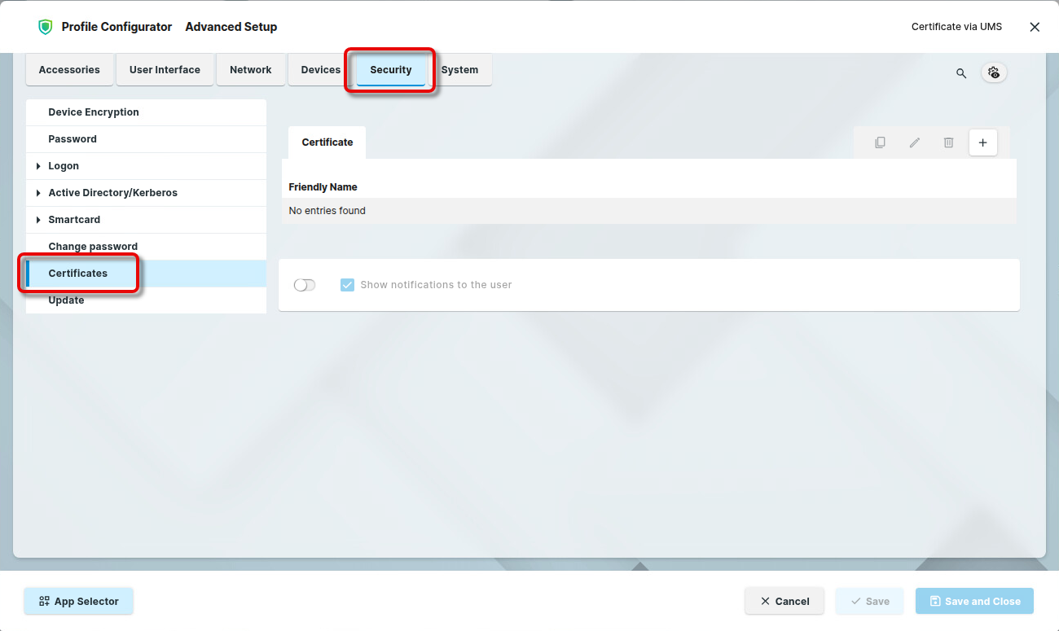Uncheck Show notifications to the user
Image resolution: width=1059 pixels, height=631 pixels.
[x=347, y=285]
